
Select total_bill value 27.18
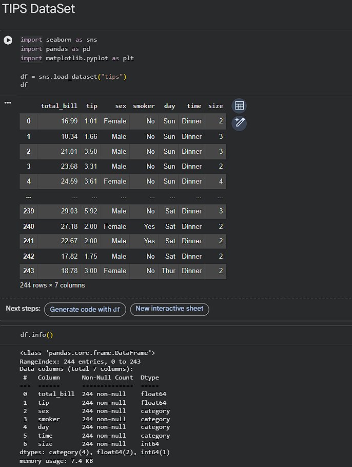click(69, 227)
